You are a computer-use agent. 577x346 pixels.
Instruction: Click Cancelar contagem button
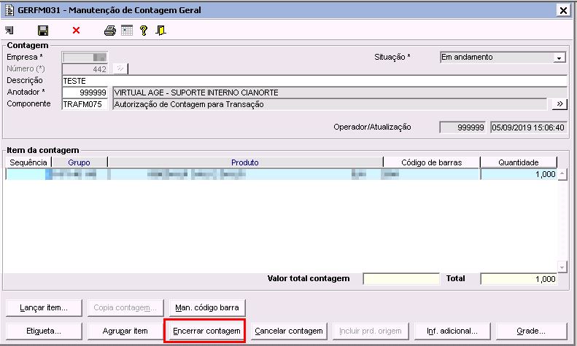click(x=289, y=331)
